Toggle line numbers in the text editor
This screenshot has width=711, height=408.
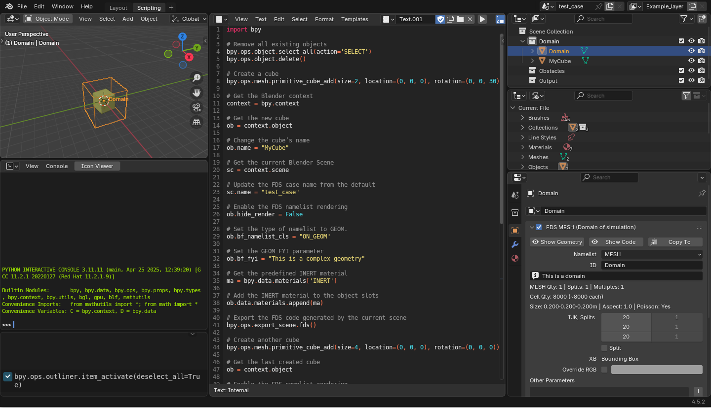pos(500,19)
